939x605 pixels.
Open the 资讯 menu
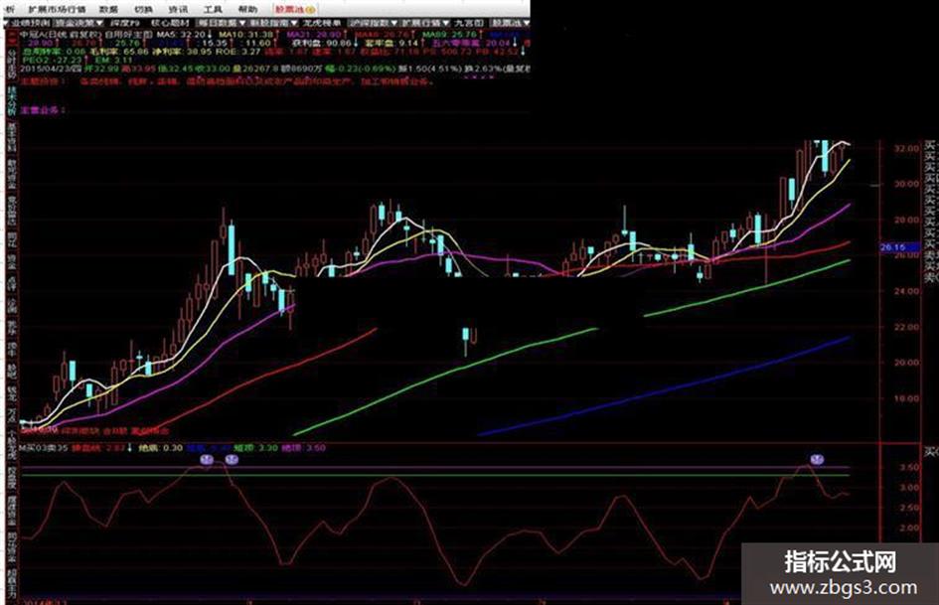178,8
